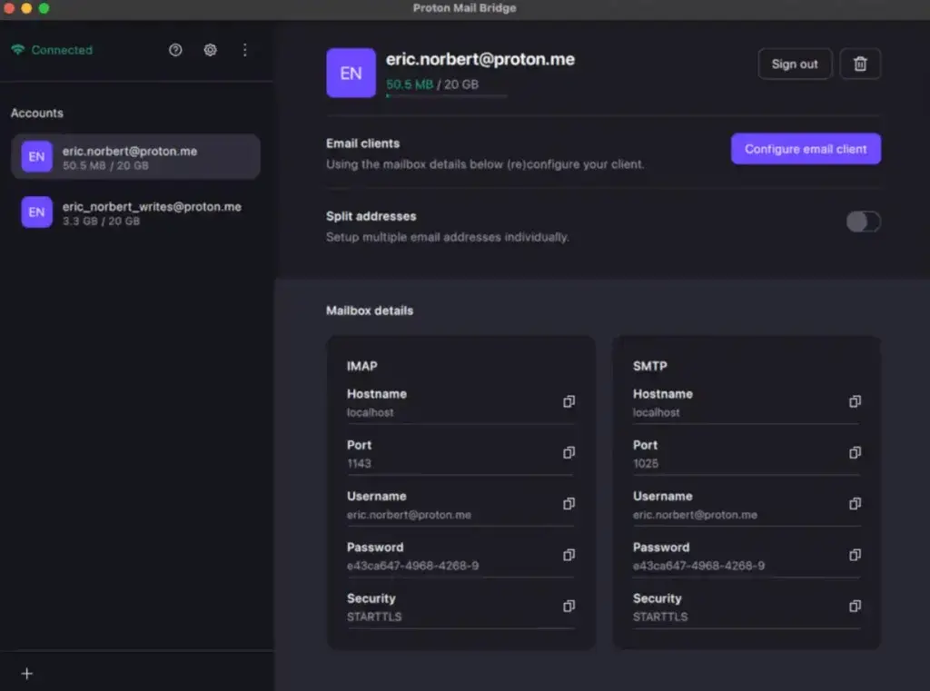Click the IMAP port value 1143
Screen dimensions: 930x691
click(359, 463)
